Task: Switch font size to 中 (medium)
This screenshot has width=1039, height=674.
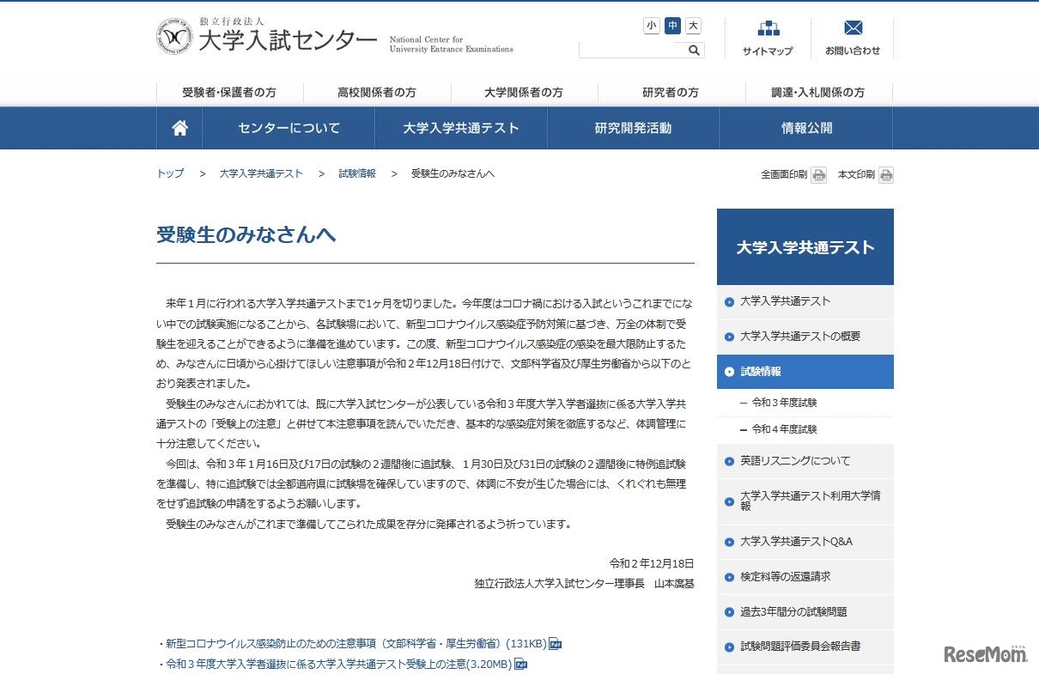Action: (x=671, y=26)
